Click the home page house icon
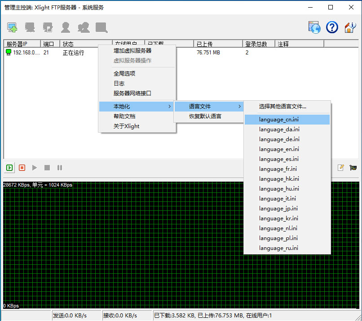Viewport: 362px width, 321px height. [350, 27]
